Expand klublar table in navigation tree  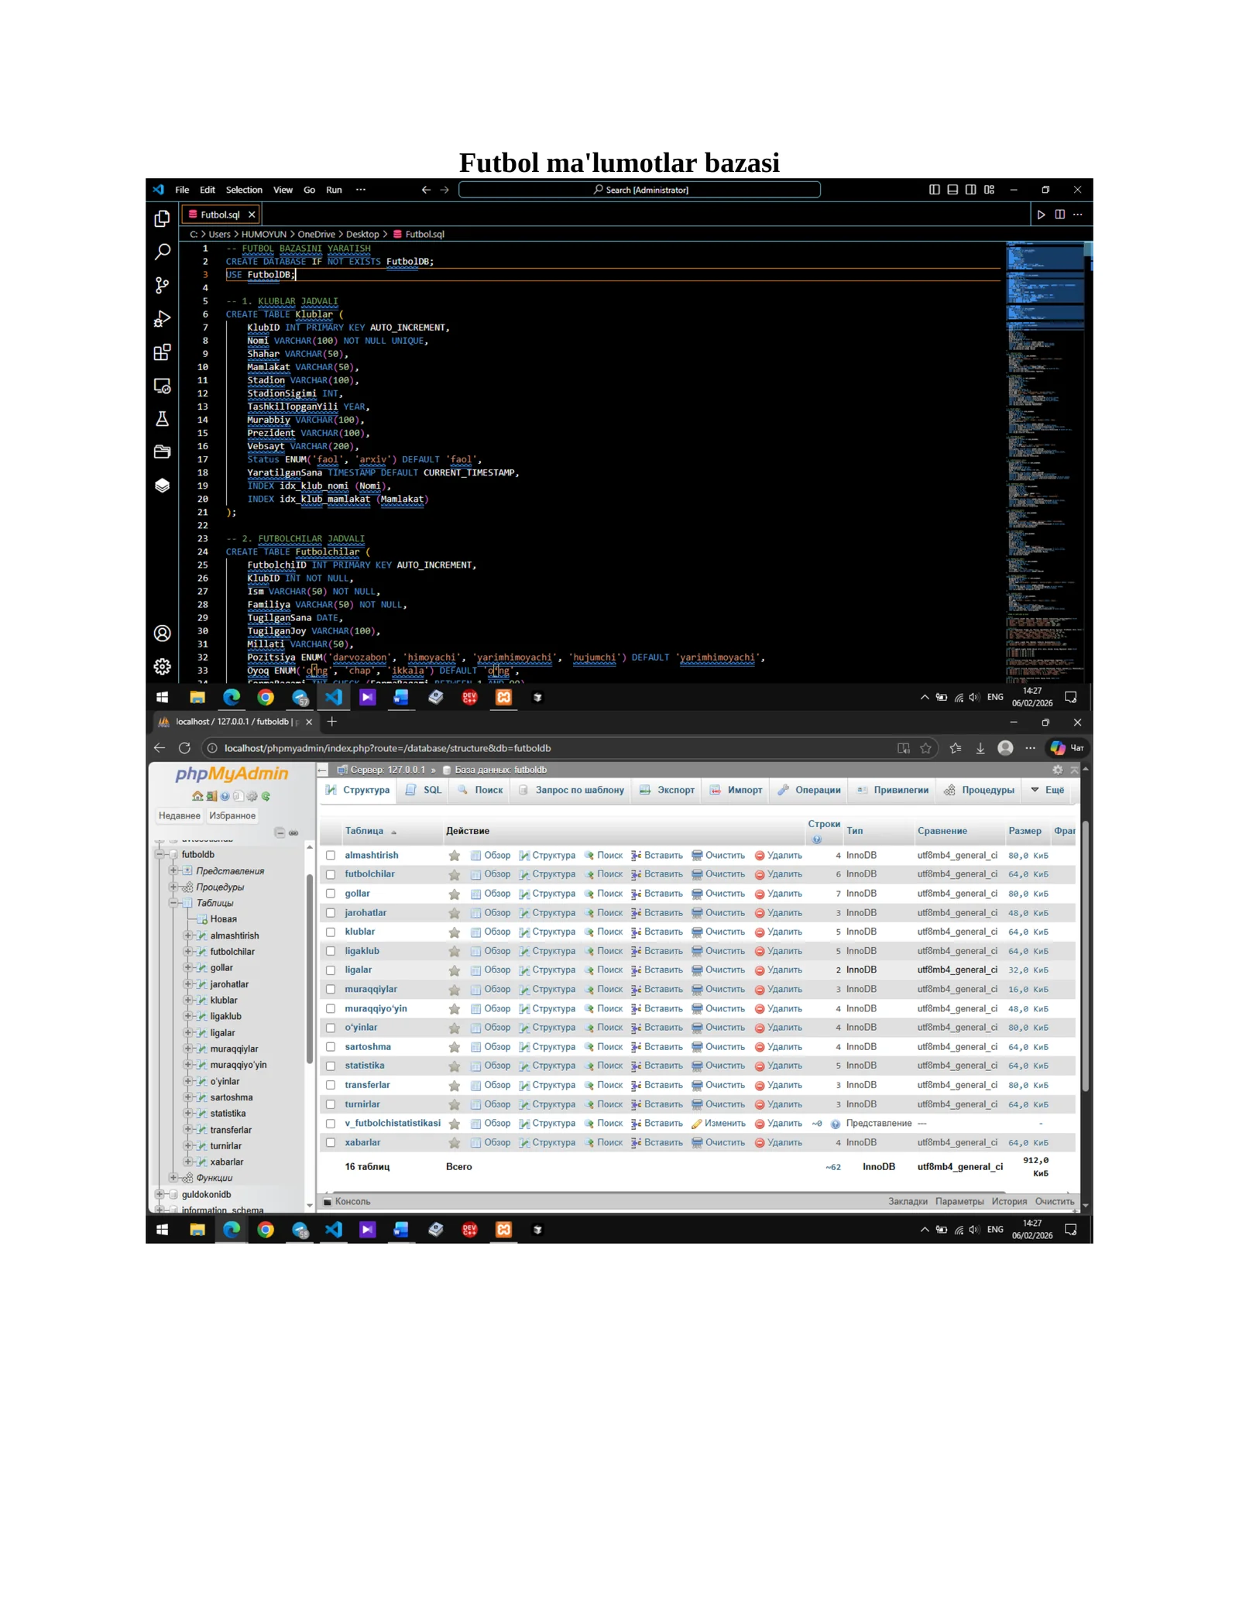click(187, 1001)
